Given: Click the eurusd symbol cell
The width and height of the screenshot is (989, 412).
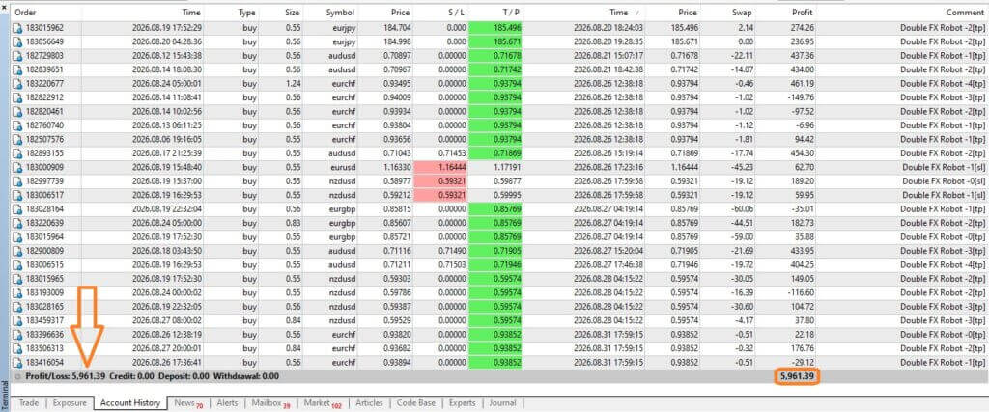Looking at the screenshot, I should pyautogui.click(x=343, y=167).
